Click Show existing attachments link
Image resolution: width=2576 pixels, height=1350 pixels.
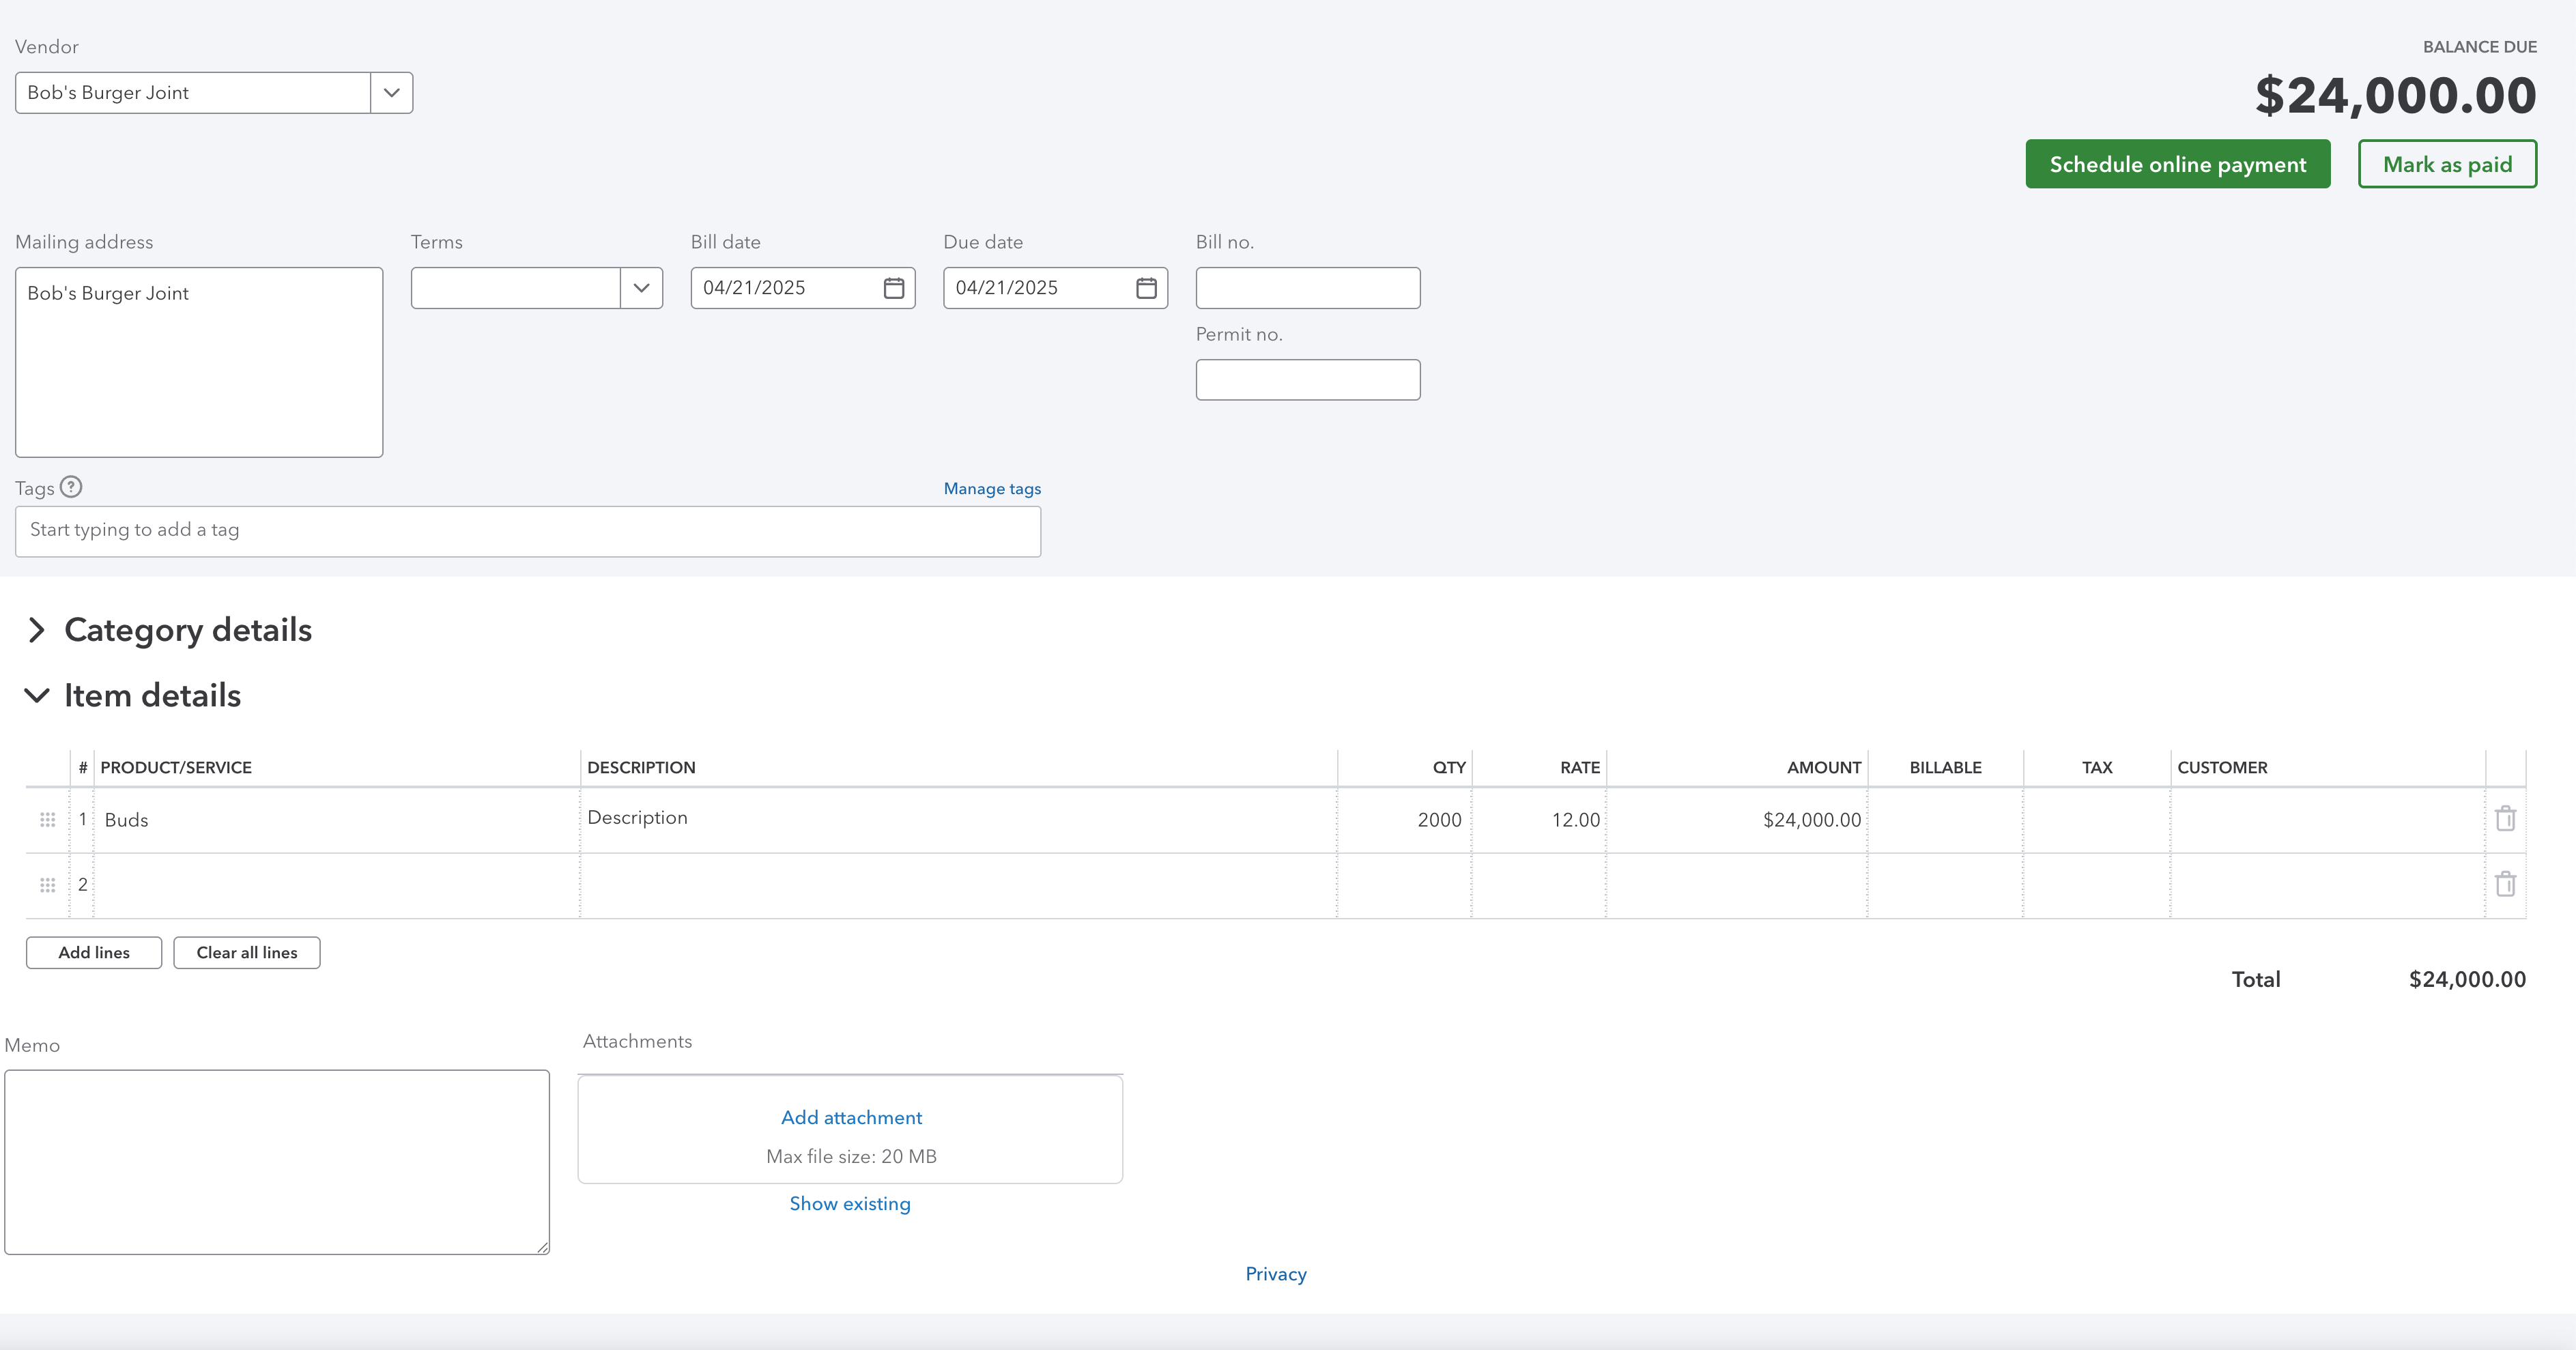[x=850, y=1204]
